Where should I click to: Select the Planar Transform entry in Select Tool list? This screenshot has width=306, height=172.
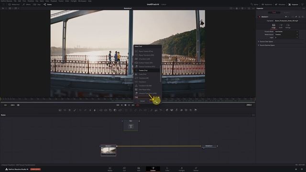click(x=147, y=55)
